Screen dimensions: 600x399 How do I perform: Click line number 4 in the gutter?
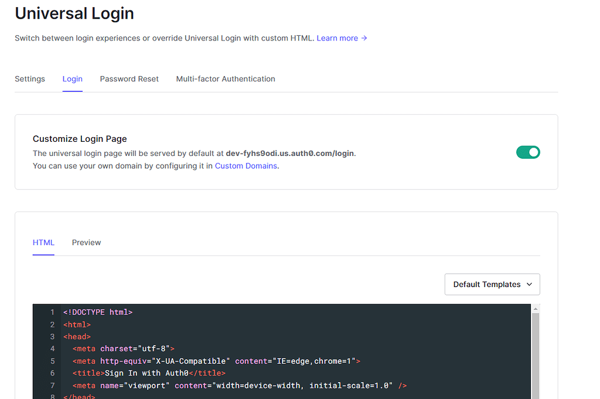coord(52,348)
